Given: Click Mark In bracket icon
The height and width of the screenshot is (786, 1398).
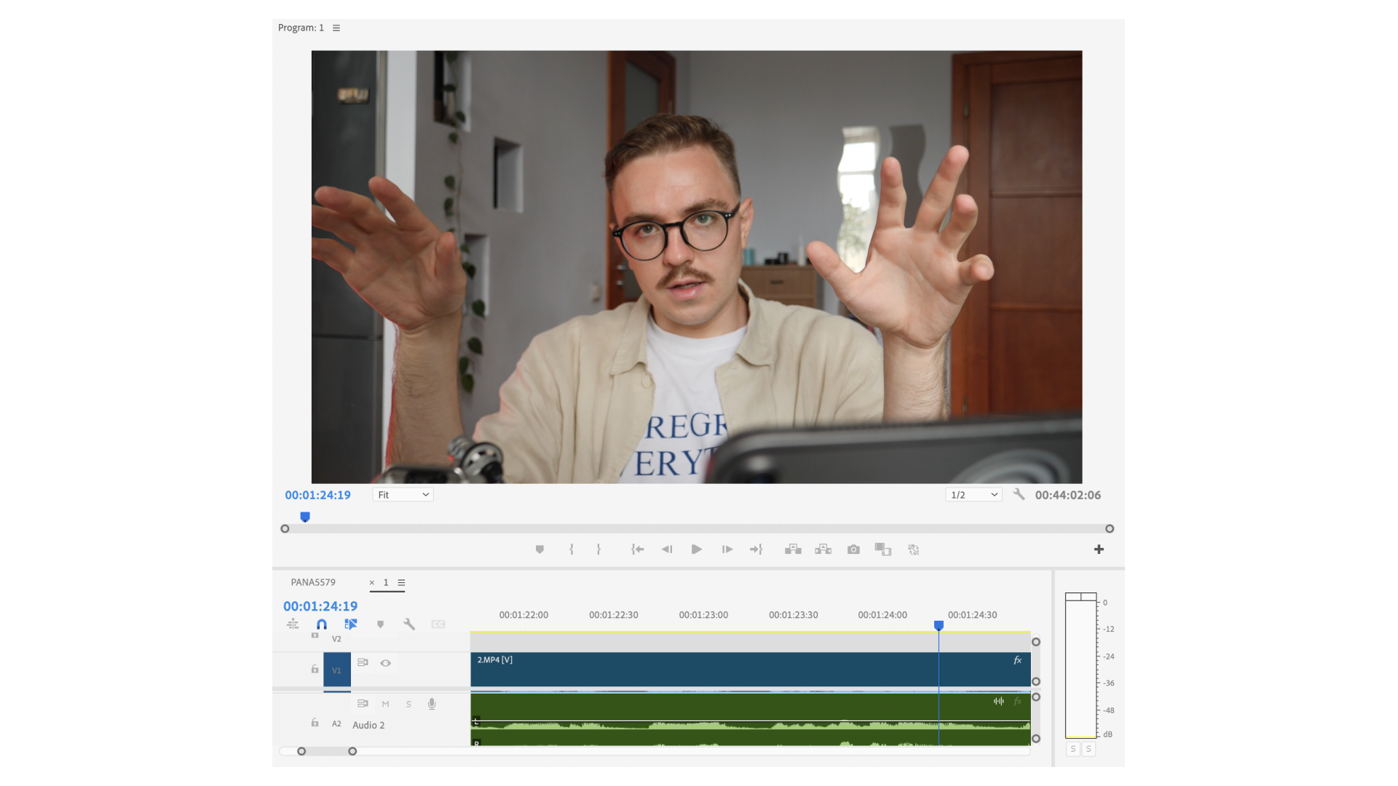Looking at the screenshot, I should pos(572,549).
